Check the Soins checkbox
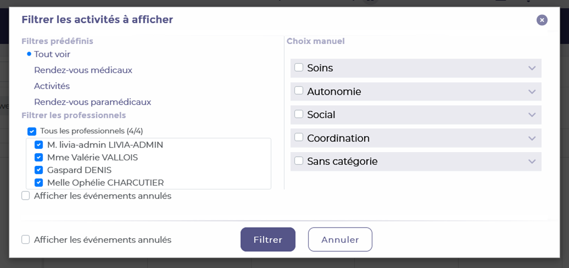The width and height of the screenshot is (569, 268). pos(299,68)
